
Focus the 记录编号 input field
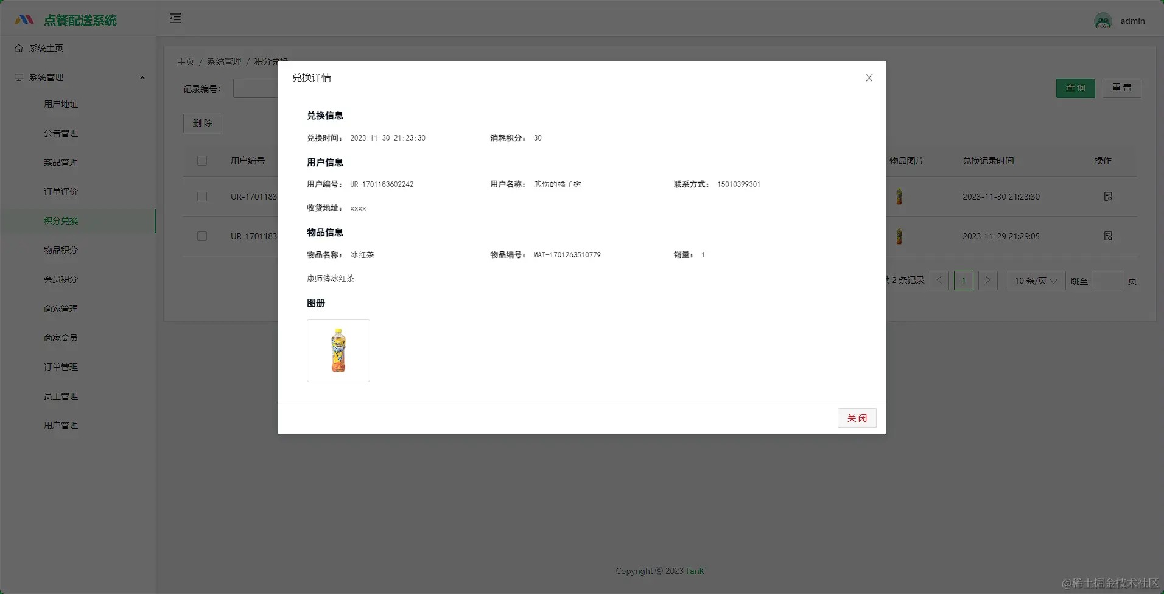pyautogui.click(x=255, y=89)
